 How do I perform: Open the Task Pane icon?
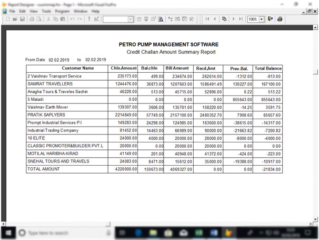click(185, 19)
